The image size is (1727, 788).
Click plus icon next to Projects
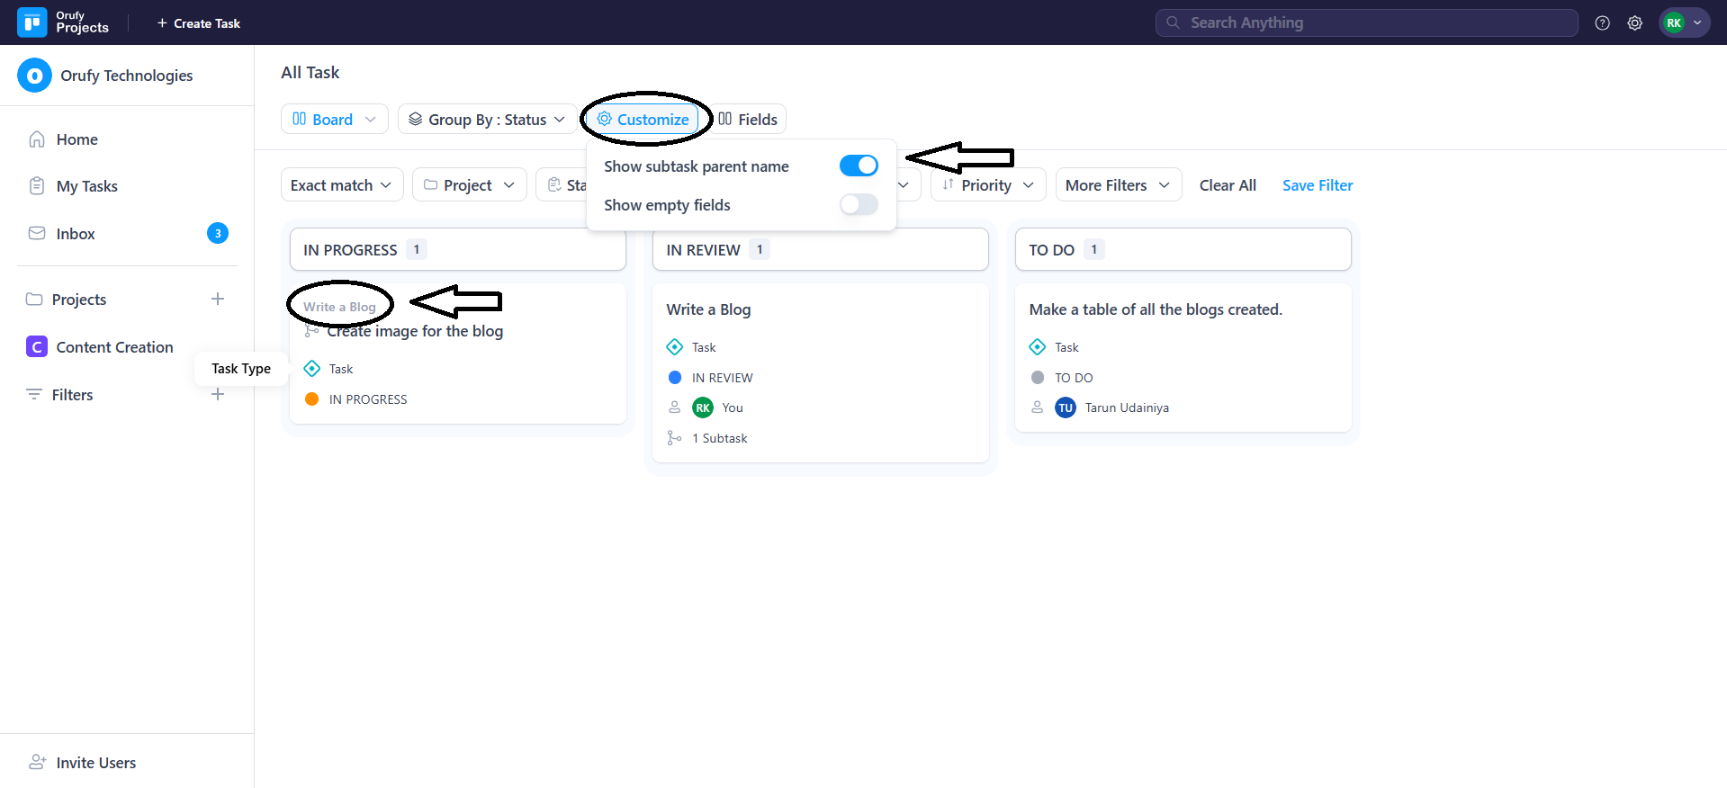coord(218,299)
